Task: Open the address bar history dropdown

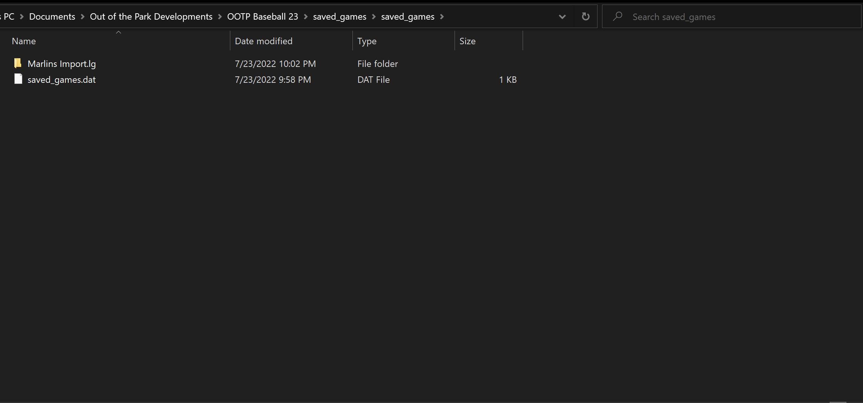Action: click(562, 17)
